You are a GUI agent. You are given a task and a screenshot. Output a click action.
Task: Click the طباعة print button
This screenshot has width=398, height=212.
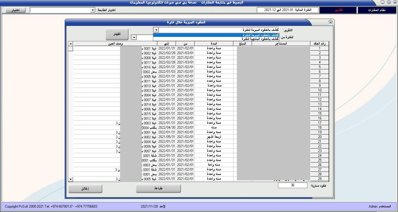click(159, 188)
